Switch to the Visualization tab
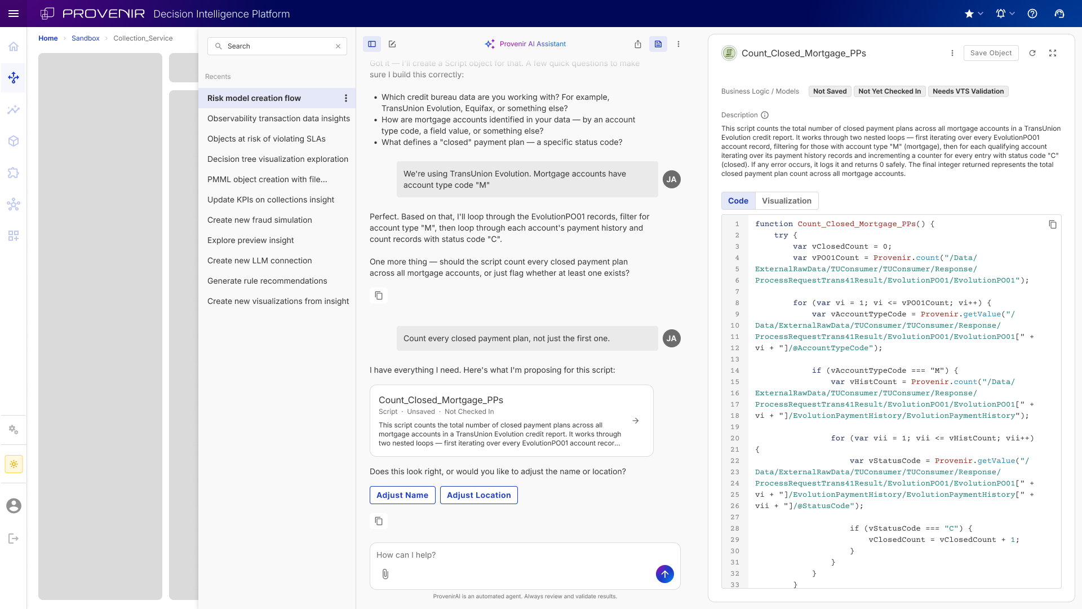This screenshot has height=609, width=1082. tap(787, 201)
